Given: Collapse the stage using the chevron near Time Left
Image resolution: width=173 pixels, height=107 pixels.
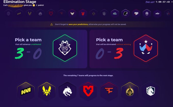Looking at the screenshot, I should click(x=172, y=2).
